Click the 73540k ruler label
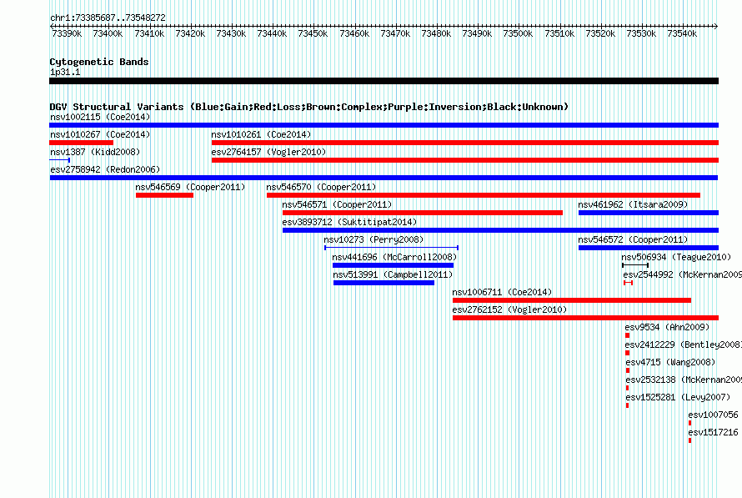The height and width of the screenshot is (498, 742). click(x=682, y=34)
